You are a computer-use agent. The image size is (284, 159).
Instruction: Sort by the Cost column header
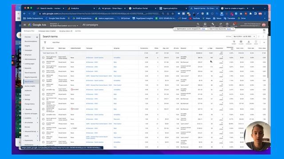[x=201, y=48]
